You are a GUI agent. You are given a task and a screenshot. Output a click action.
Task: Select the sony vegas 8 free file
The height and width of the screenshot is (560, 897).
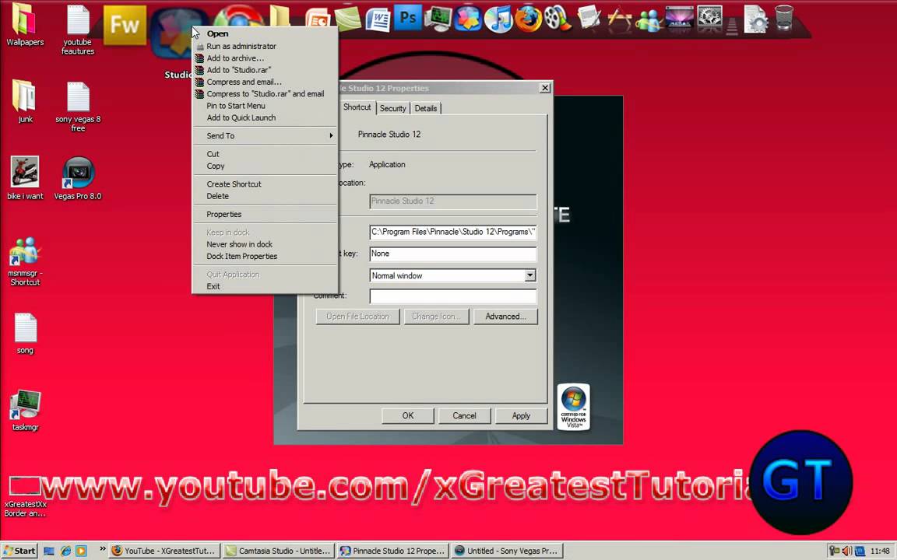78,107
